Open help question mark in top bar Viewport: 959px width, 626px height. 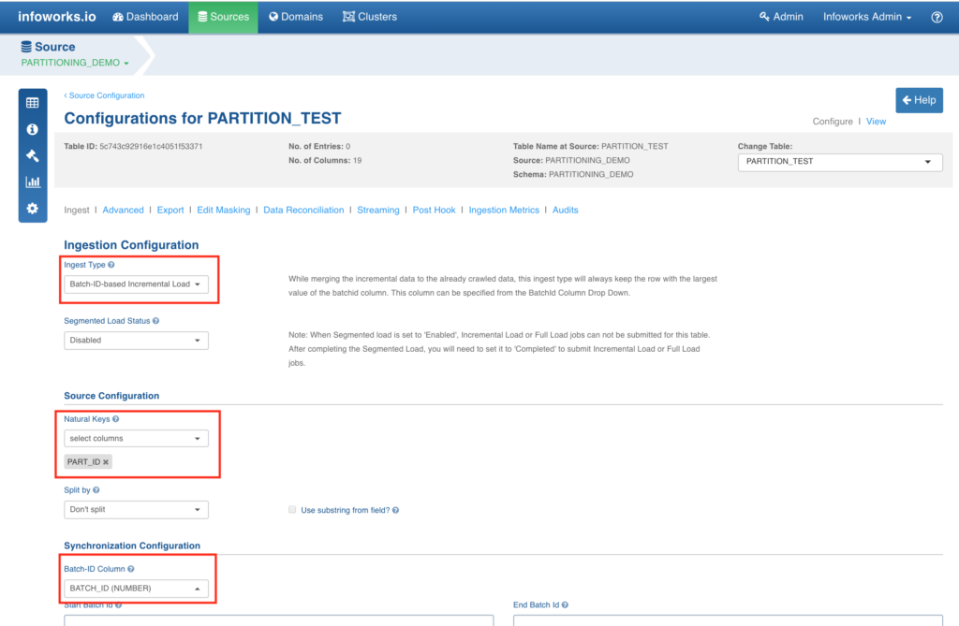(x=937, y=17)
